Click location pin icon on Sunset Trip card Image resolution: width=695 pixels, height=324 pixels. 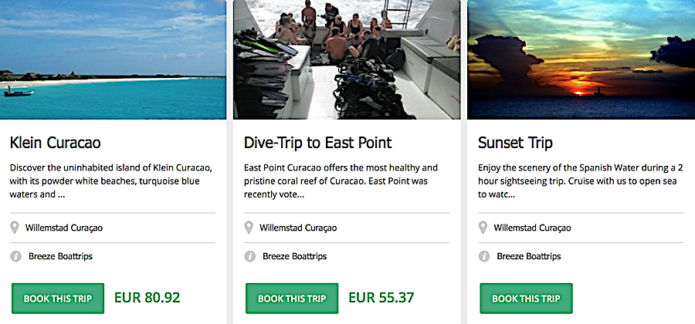point(483,228)
